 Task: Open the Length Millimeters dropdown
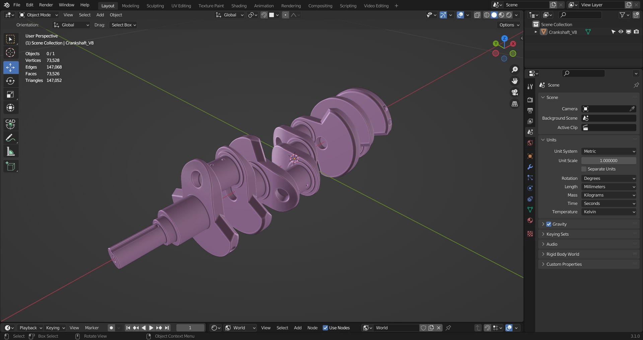tap(609, 187)
